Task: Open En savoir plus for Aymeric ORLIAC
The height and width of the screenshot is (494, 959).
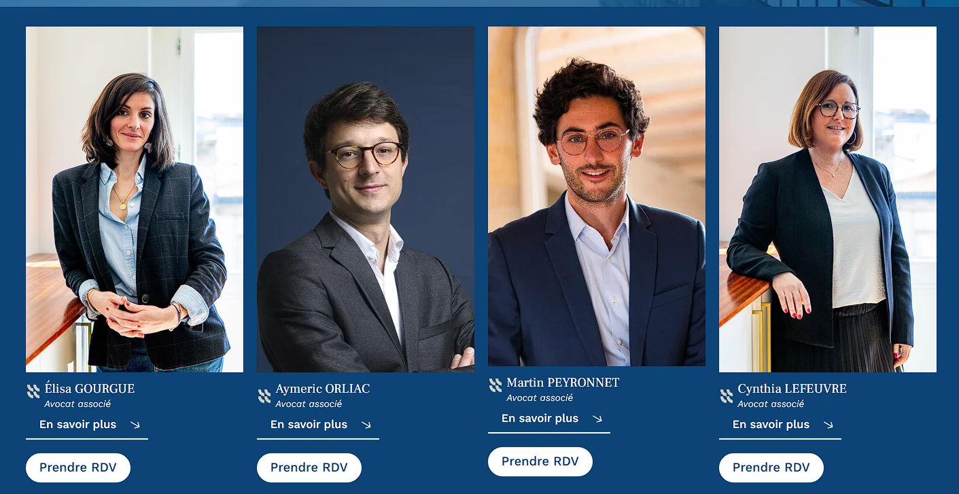Action: (x=318, y=425)
